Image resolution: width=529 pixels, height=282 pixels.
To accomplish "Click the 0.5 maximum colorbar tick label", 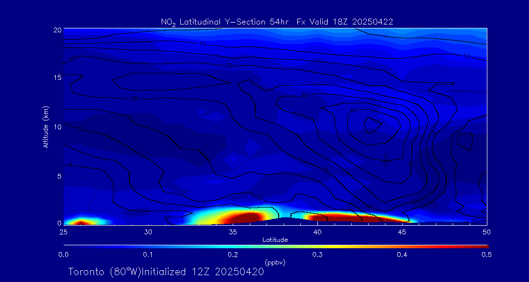I will [x=486, y=255].
